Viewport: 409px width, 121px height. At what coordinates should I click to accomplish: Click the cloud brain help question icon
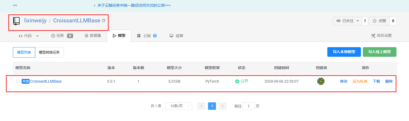point(155,36)
